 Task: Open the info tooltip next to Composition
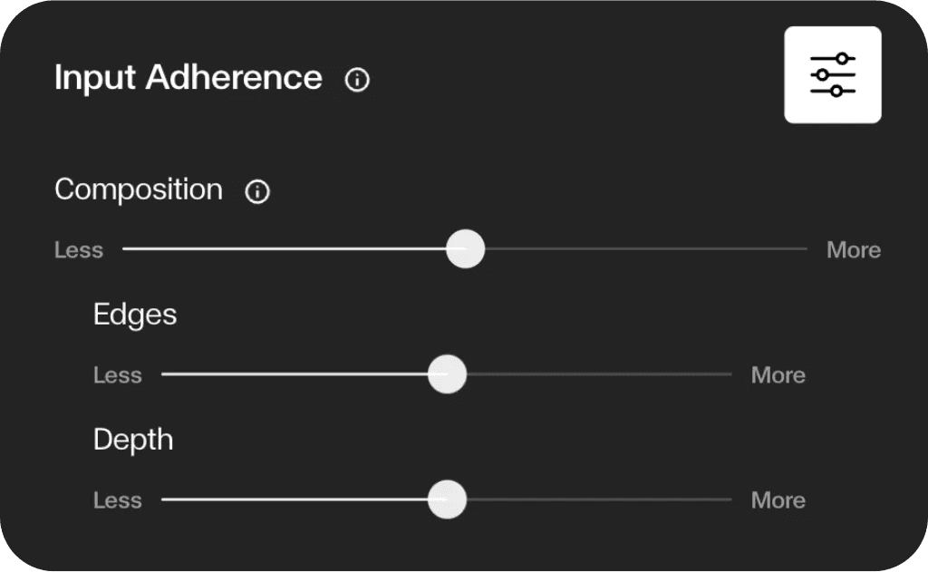[257, 192]
